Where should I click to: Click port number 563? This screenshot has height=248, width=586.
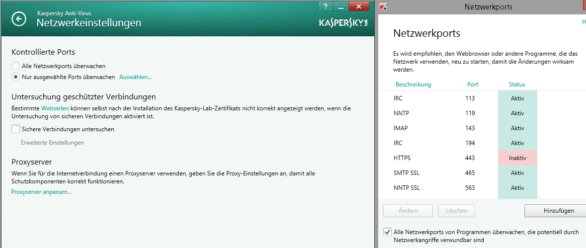tap(470, 188)
